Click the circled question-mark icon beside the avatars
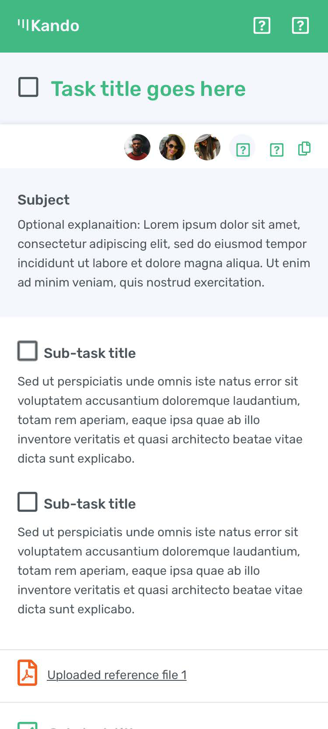This screenshot has height=729, width=328. pos(243,149)
